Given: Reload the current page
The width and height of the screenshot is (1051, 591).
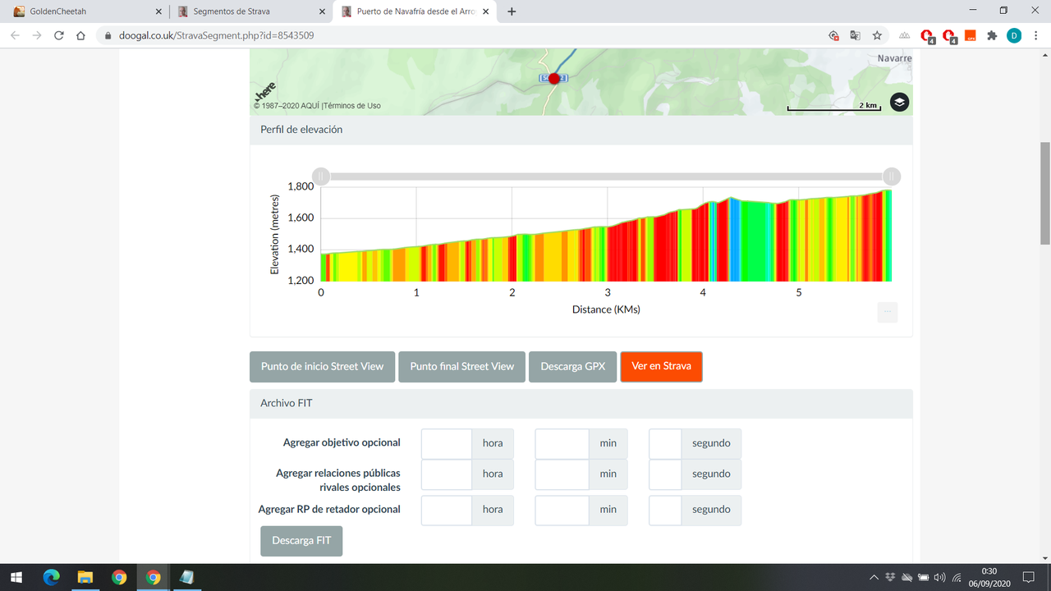Looking at the screenshot, I should click(59, 35).
